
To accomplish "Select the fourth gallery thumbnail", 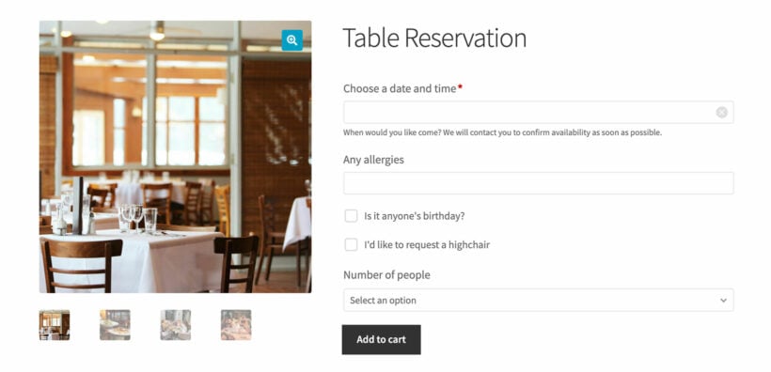I will (x=236, y=325).
